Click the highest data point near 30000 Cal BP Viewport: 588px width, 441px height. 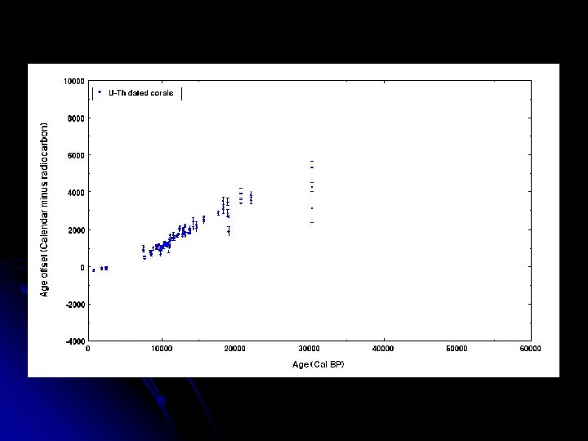click(x=312, y=167)
